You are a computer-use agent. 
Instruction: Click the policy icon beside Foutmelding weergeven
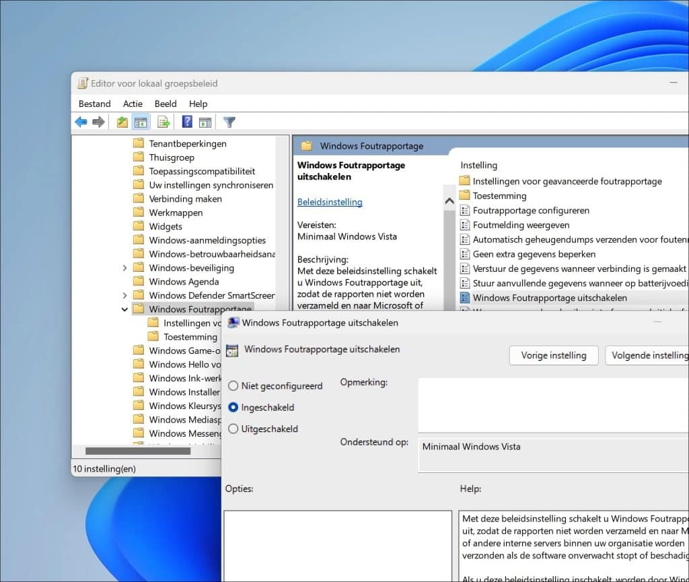(x=464, y=225)
